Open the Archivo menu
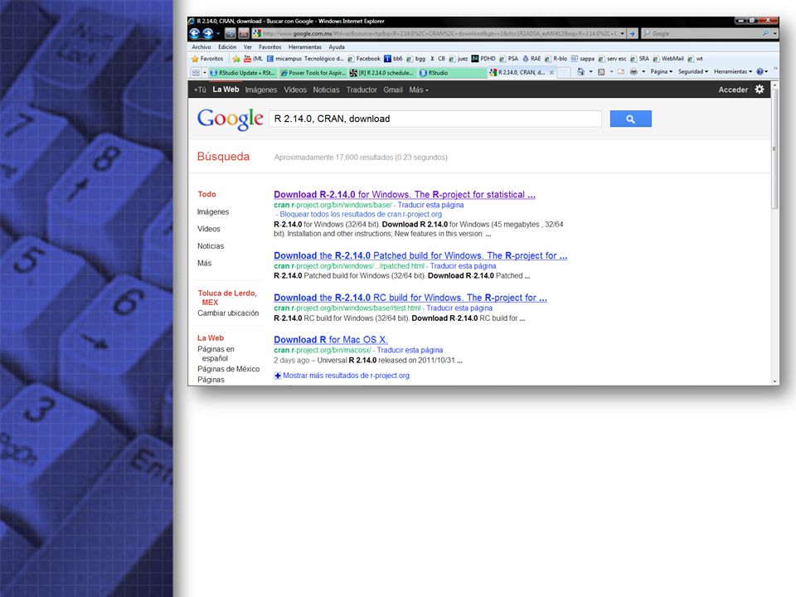This screenshot has height=597, width=796. [x=201, y=46]
